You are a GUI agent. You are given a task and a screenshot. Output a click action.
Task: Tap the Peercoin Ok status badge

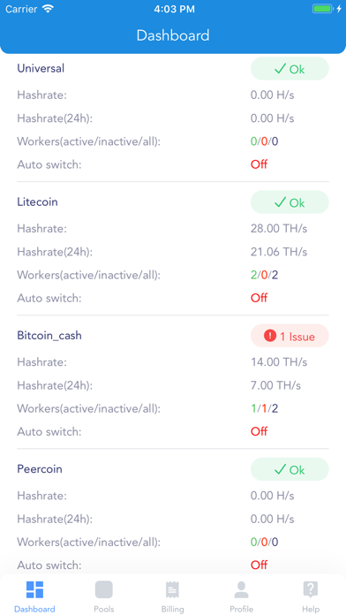coord(290,469)
